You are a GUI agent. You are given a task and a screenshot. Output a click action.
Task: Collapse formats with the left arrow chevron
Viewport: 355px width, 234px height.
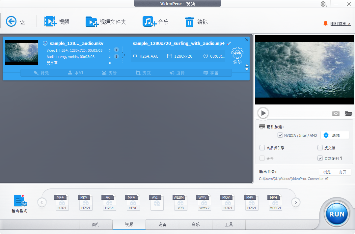(x=42, y=202)
